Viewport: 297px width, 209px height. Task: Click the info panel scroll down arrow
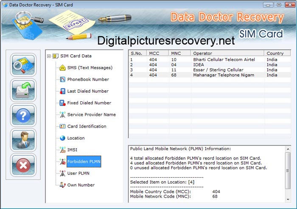(x=288, y=199)
